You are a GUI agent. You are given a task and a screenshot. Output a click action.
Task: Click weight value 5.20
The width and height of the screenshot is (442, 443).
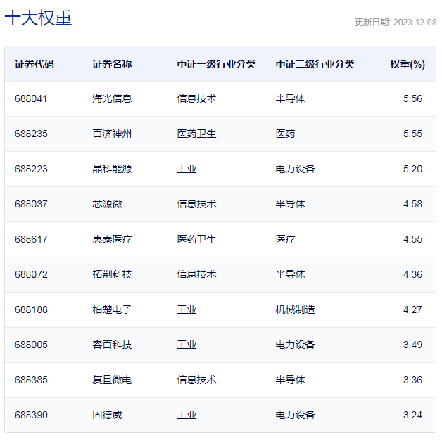412,169
